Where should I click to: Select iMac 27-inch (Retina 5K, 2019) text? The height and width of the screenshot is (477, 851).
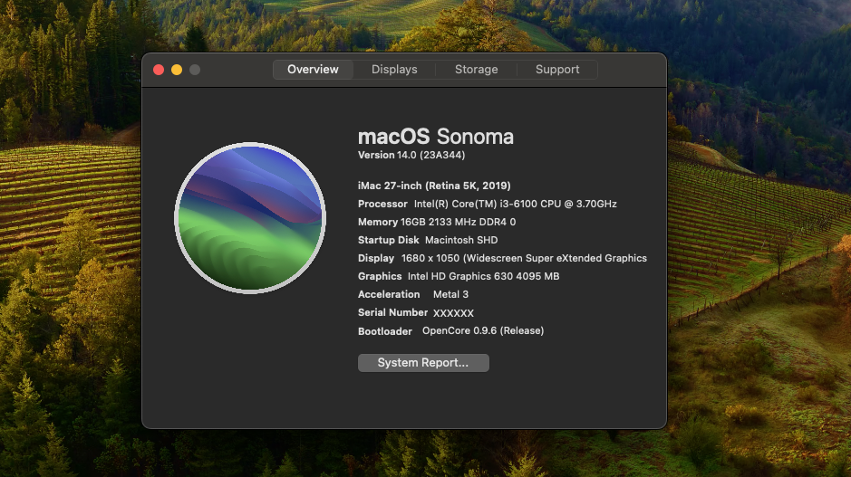click(x=434, y=186)
